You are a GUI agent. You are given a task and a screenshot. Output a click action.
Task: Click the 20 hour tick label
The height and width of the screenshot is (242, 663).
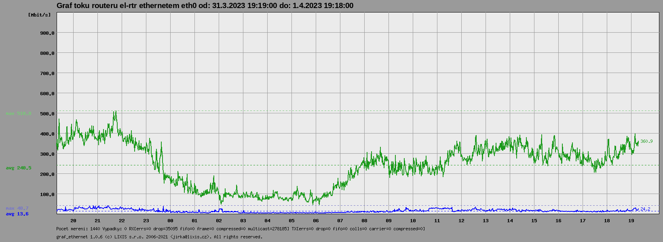pos(73,221)
